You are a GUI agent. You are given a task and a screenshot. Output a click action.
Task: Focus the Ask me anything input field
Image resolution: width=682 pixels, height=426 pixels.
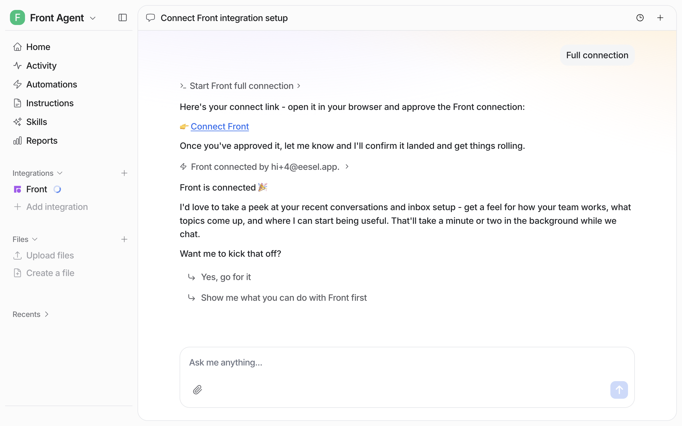pos(407,363)
